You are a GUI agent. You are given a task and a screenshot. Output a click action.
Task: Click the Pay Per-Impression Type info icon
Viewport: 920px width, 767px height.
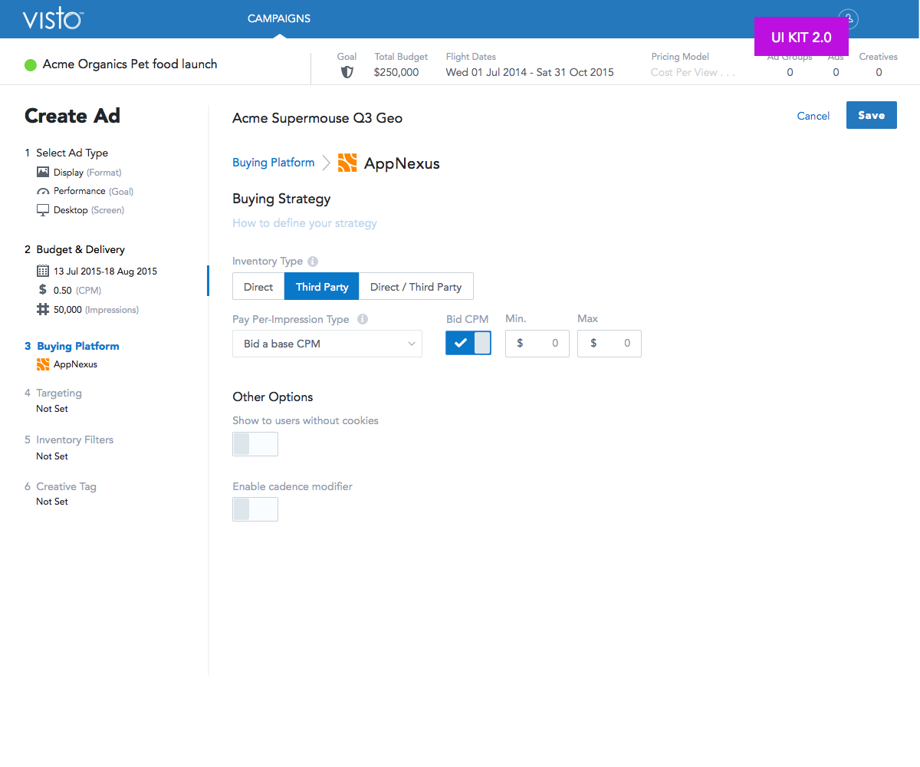click(x=363, y=319)
